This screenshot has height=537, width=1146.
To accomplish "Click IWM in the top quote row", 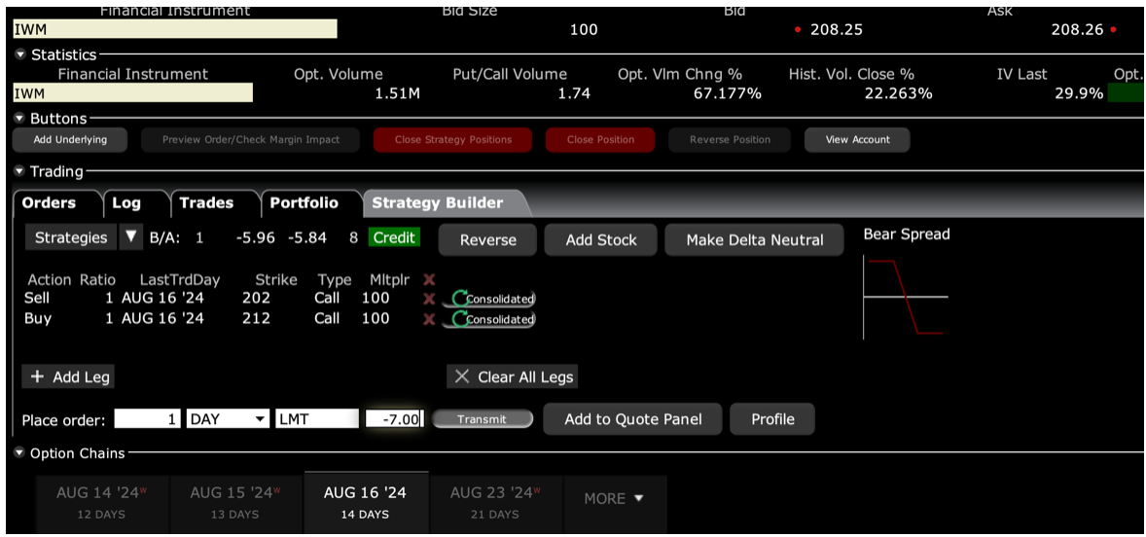I will click(x=175, y=29).
